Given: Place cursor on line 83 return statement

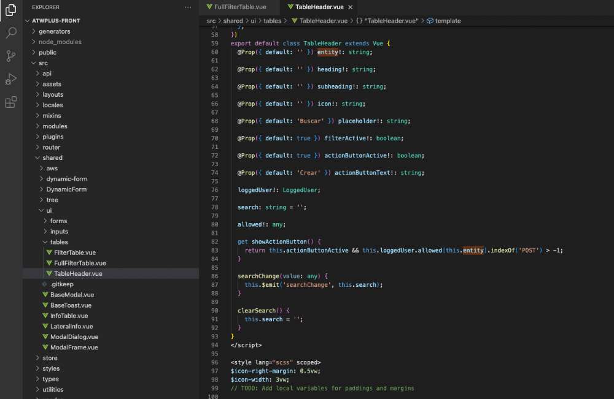Looking at the screenshot, I should 255,250.
